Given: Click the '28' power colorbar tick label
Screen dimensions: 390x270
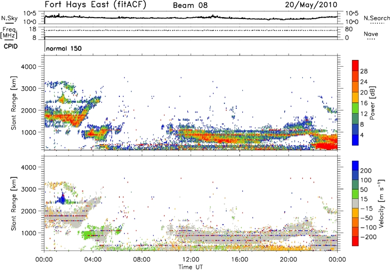Looking at the screenshot, I should 364,71.
